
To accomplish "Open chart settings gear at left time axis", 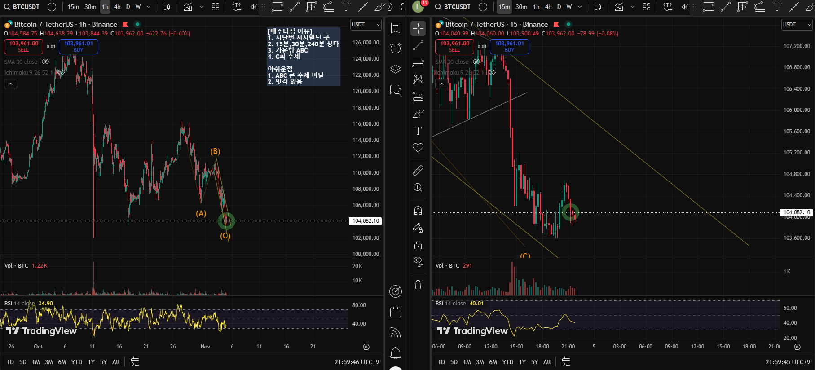I will 366,347.
